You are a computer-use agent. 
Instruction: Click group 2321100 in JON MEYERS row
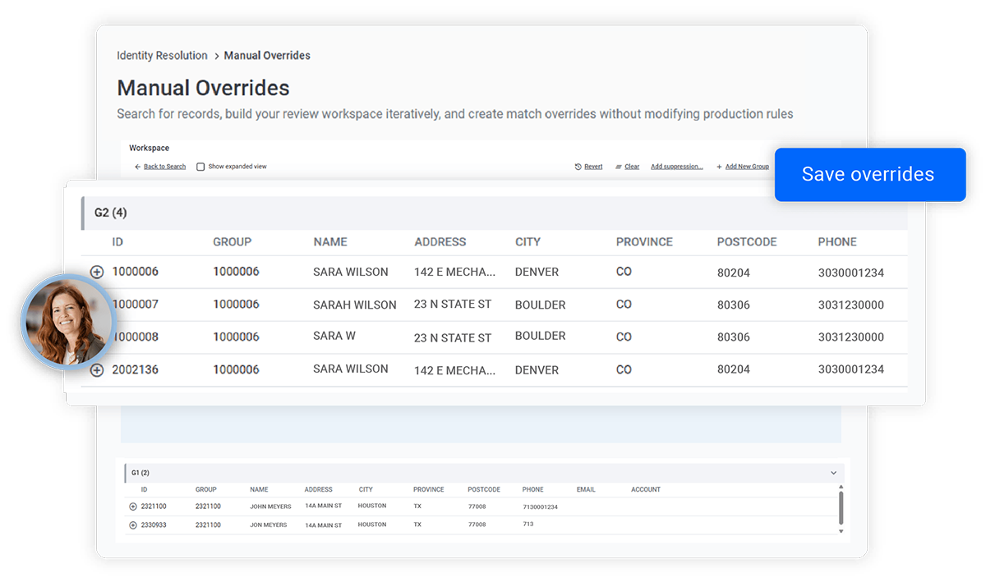tap(208, 525)
